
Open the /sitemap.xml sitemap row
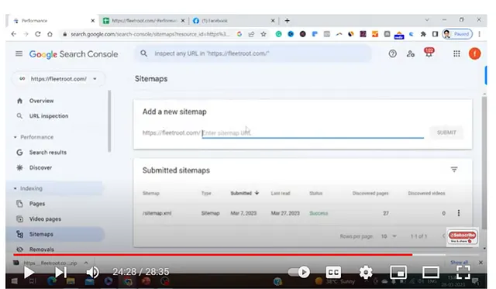pyautogui.click(x=303, y=213)
